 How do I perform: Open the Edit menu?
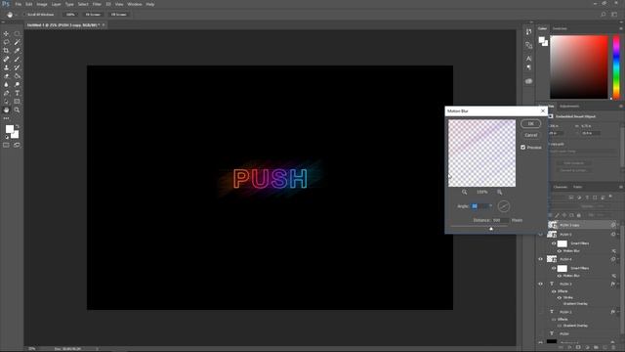click(29, 4)
